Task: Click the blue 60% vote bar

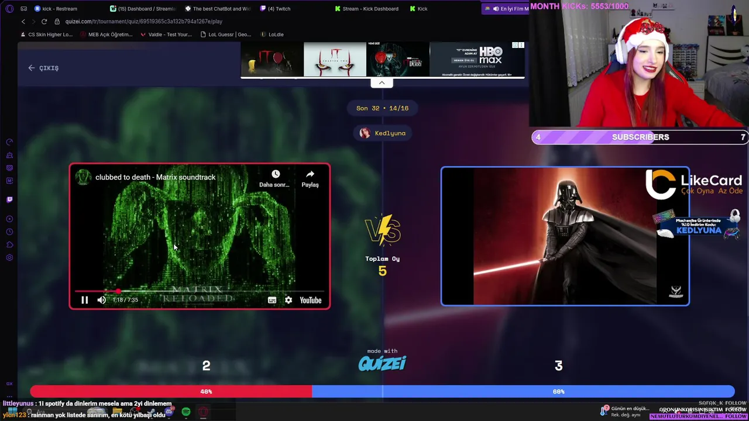Action: [523, 391]
